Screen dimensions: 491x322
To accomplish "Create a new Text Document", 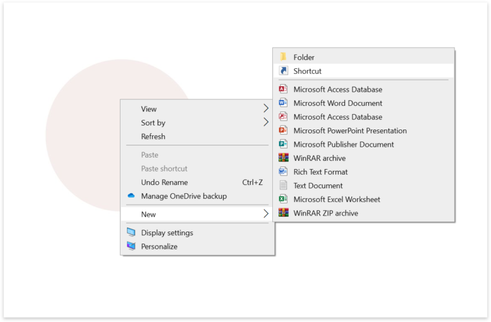I will click(x=318, y=186).
